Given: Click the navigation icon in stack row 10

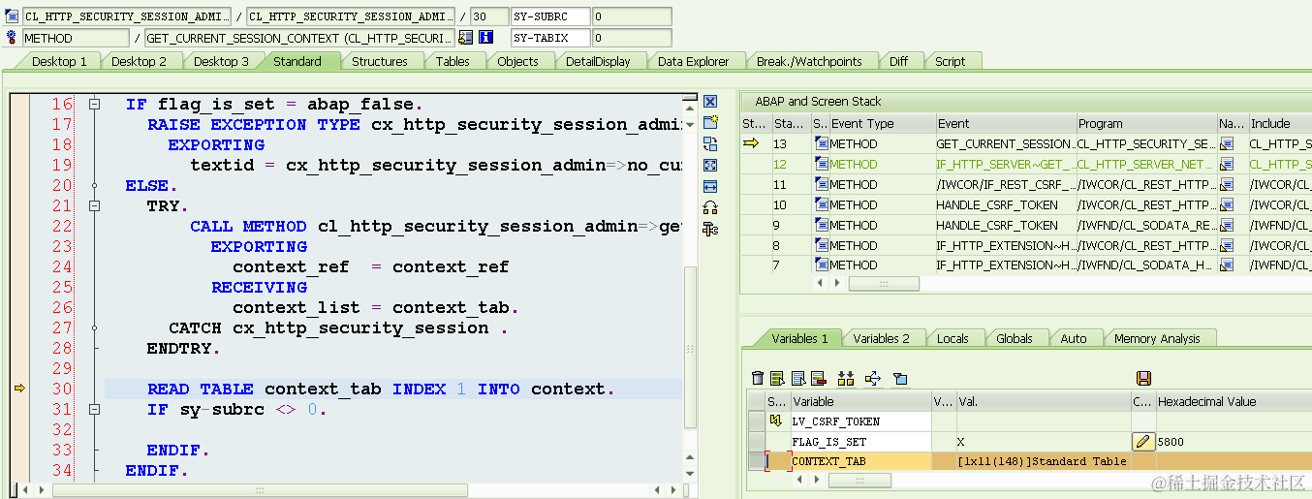Looking at the screenshot, I should 1227,204.
